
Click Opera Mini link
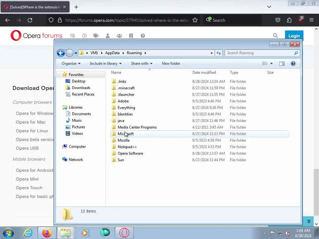[27, 179]
